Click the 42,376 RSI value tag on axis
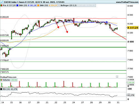139x104 pixels. click(x=131, y=95)
